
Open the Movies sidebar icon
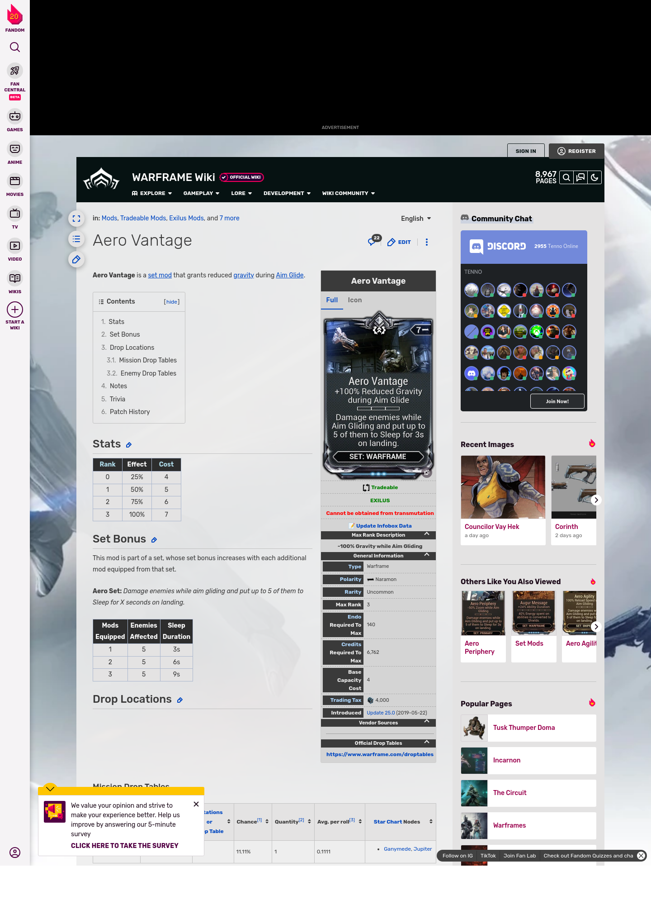coord(15,181)
